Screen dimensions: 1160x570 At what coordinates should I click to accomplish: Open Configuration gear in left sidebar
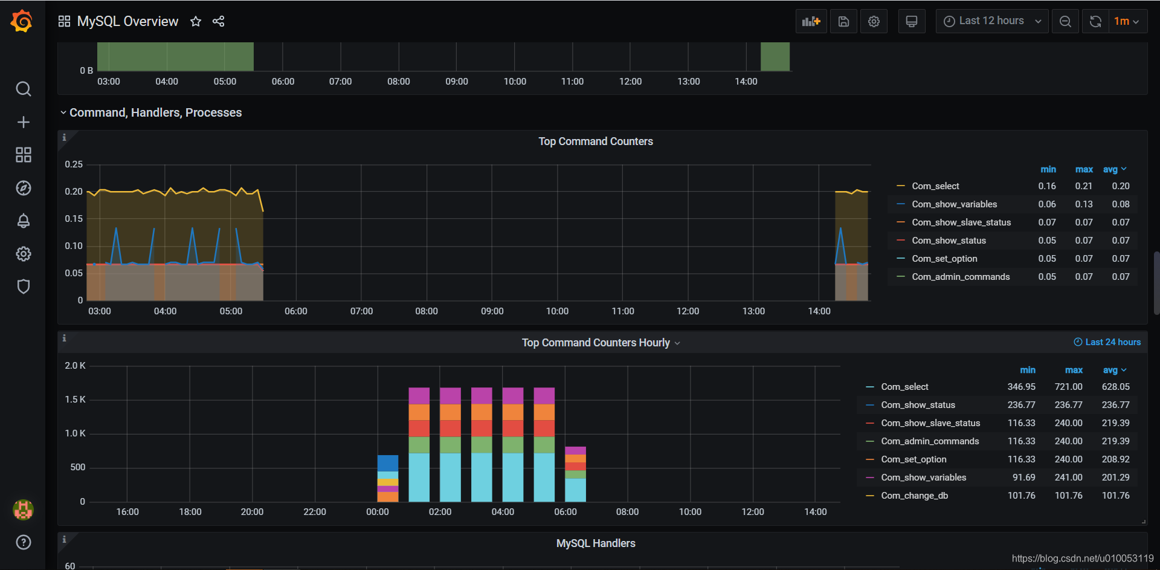pos(23,254)
